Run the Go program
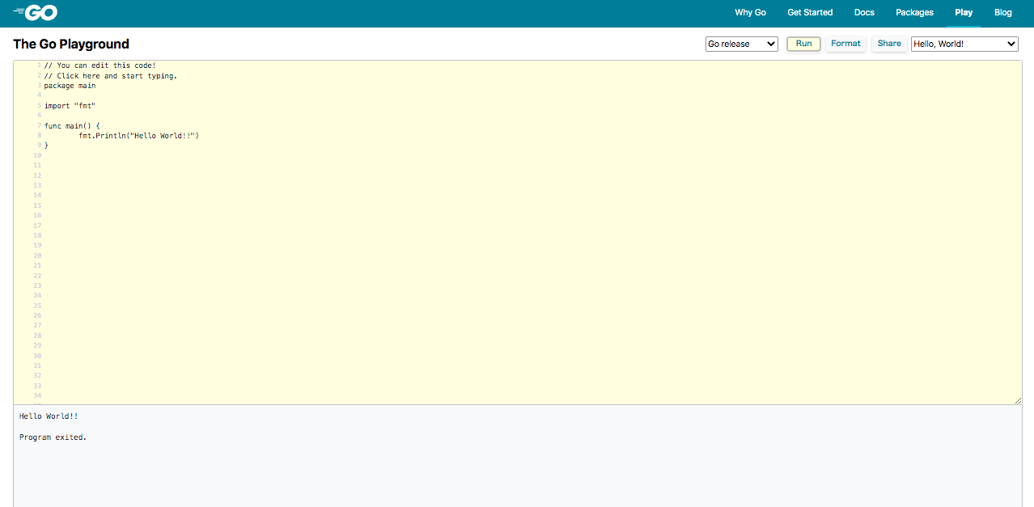Viewport: 1034px width, 507px height. click(x=803, y=43)
